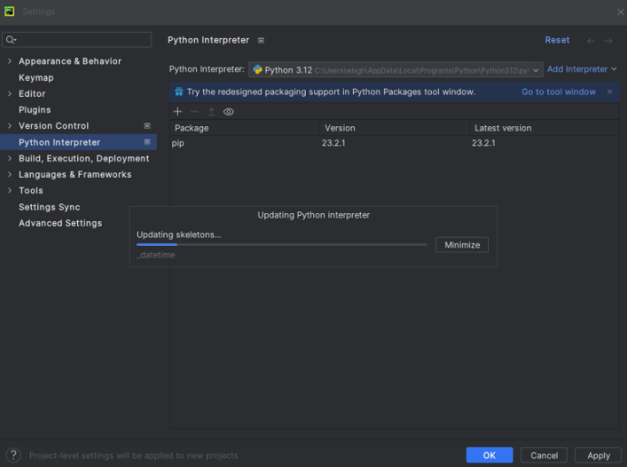Click the project-level icon on the Python Interpreter sidebar row

(x=147, y=141)
